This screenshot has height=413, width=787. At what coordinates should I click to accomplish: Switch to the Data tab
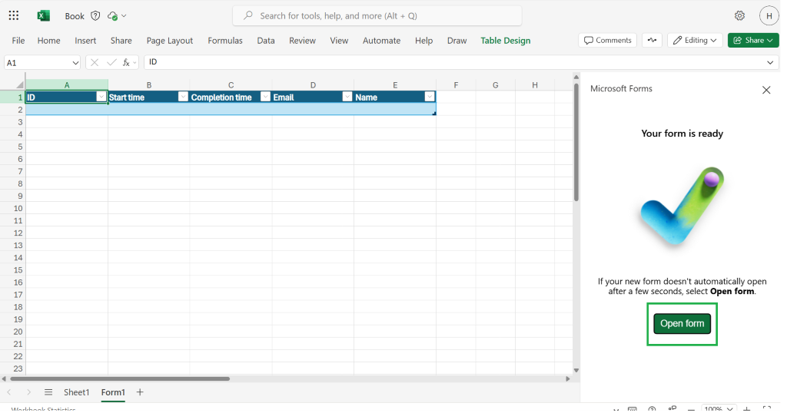265,41
